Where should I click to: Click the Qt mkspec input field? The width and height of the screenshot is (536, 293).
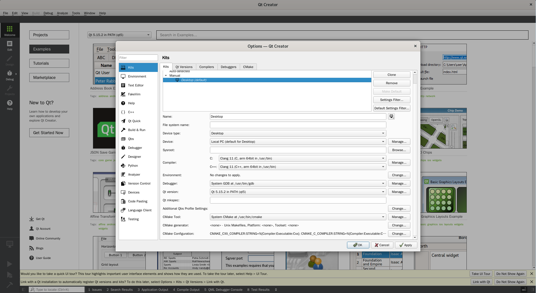coord(298,200)
